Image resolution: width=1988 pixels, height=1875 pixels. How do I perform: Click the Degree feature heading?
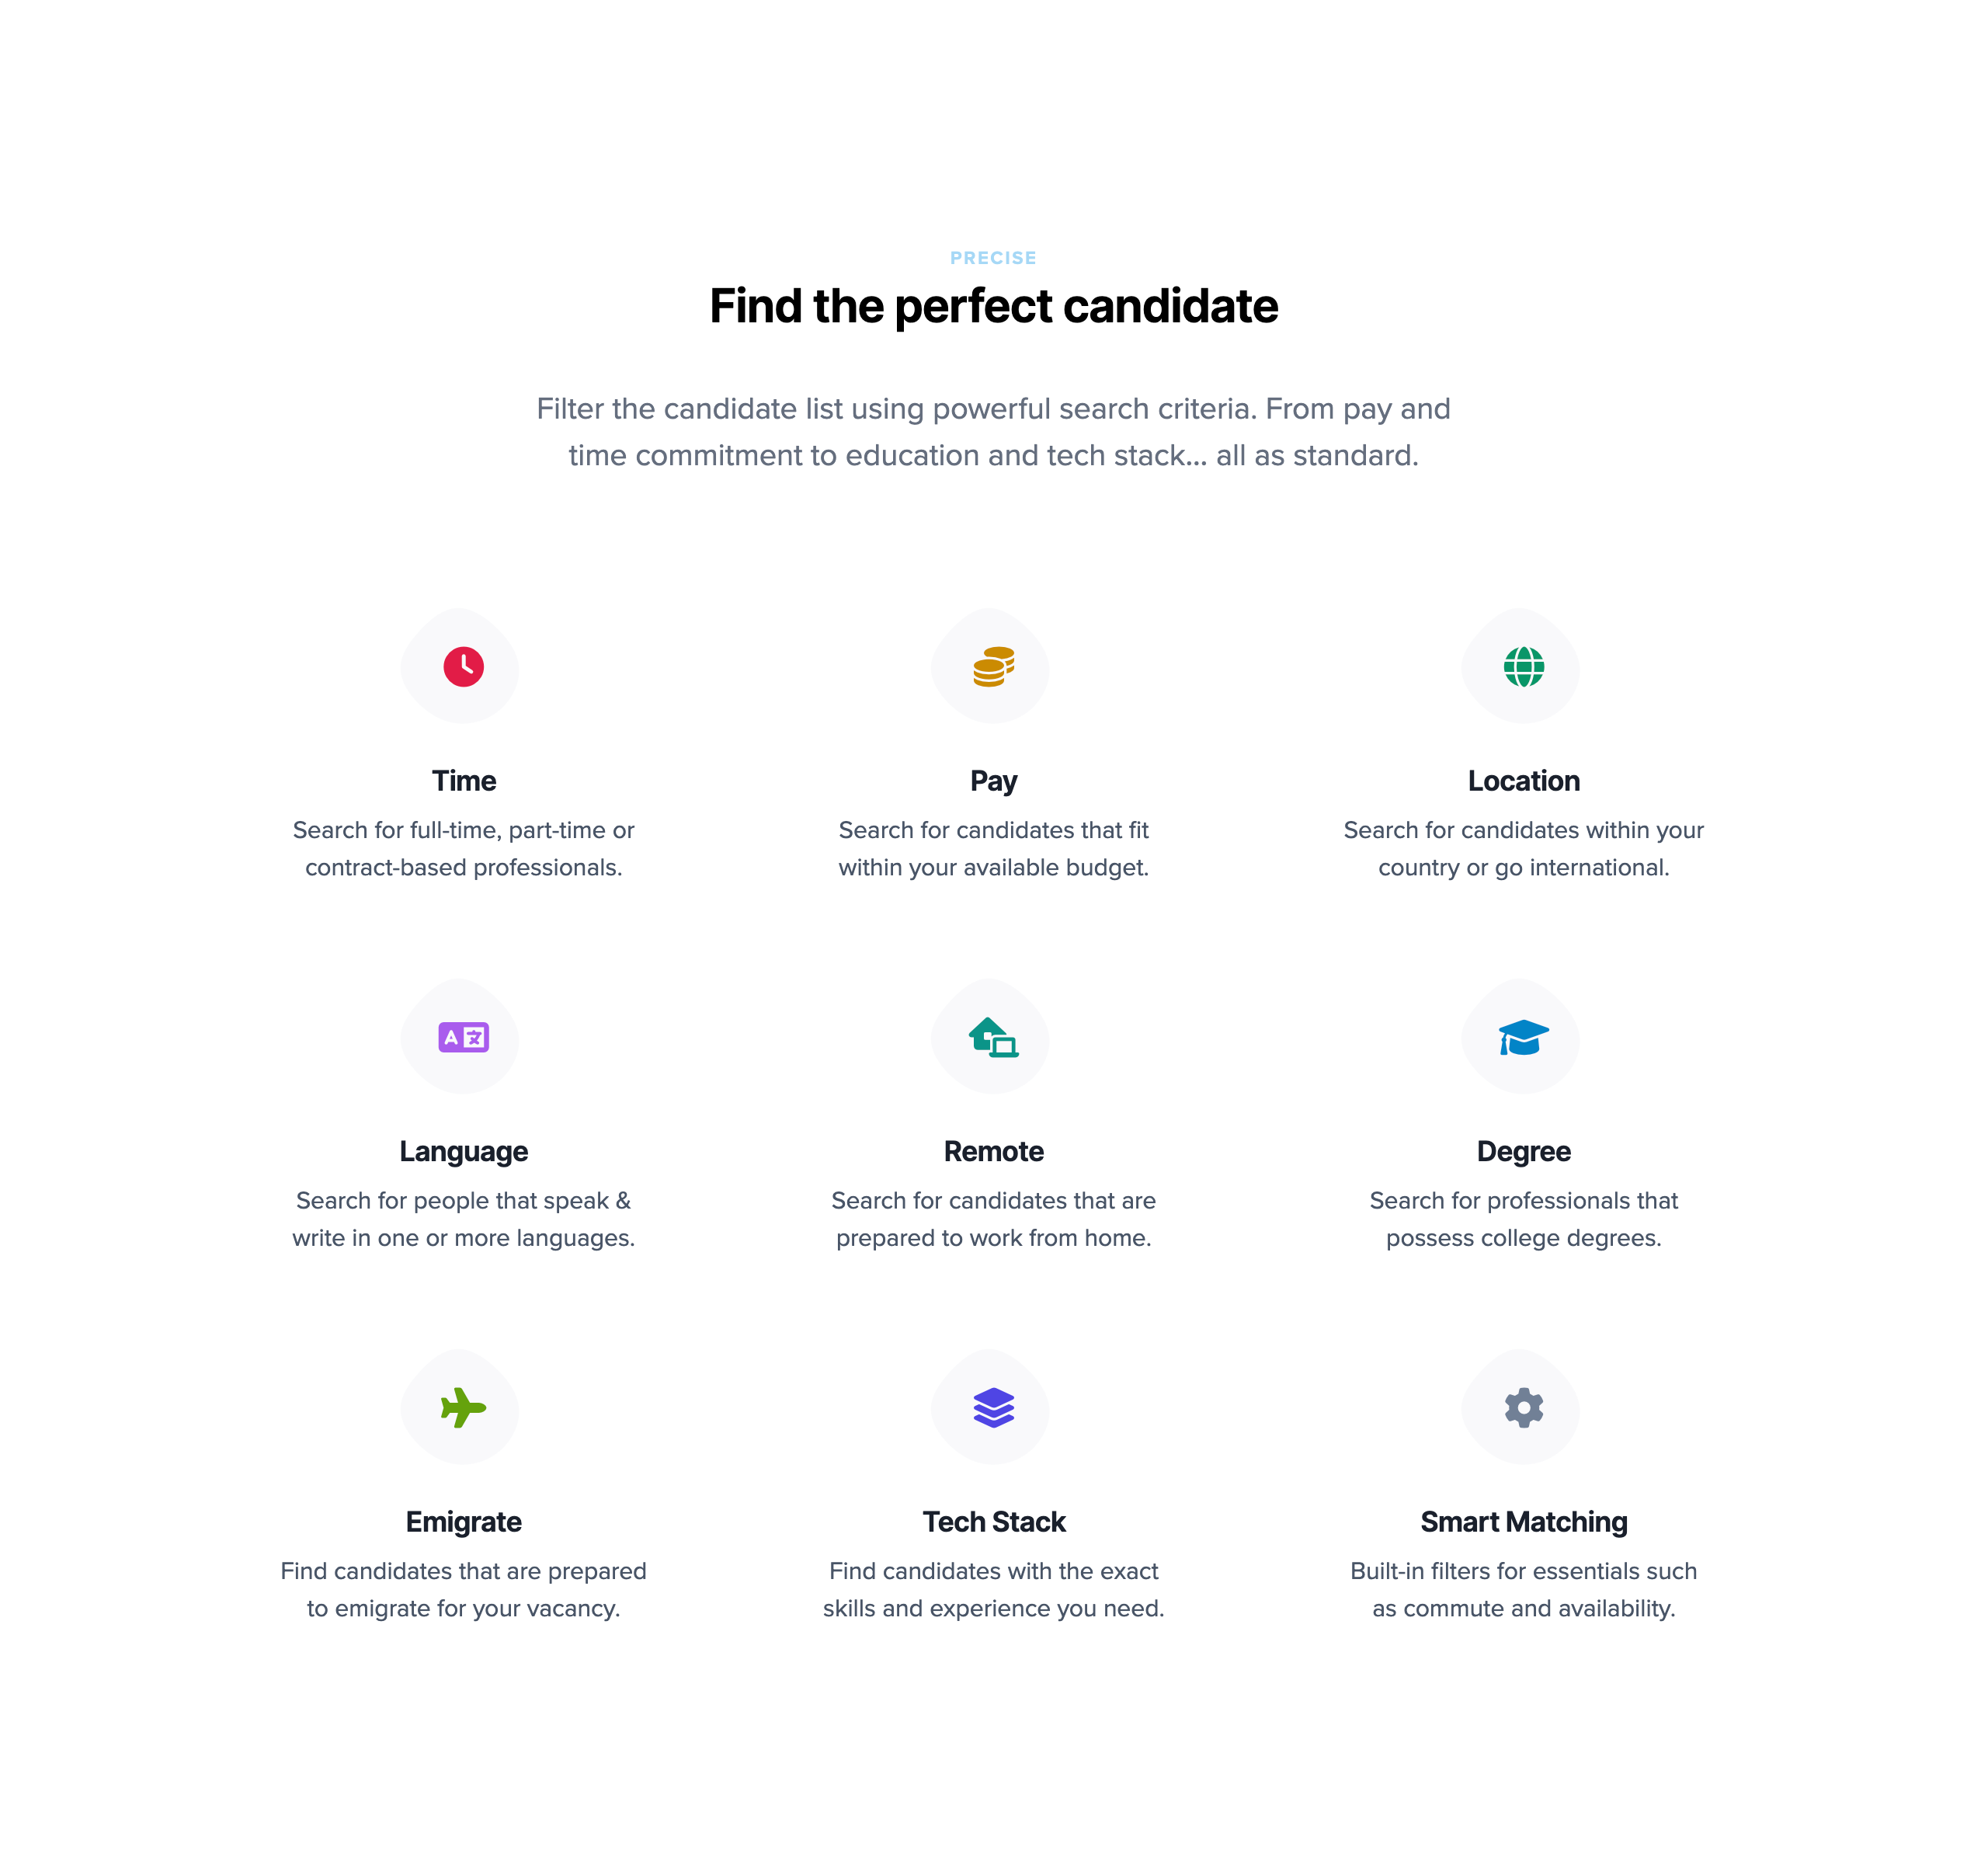coord(1524,1152)
